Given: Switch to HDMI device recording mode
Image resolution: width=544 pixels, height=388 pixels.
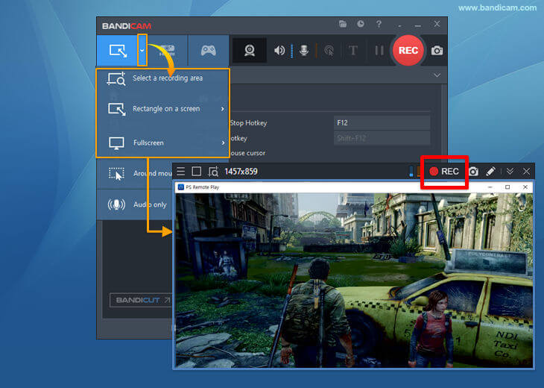Looking at the screenshot, I should coord(167,51).
